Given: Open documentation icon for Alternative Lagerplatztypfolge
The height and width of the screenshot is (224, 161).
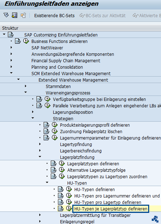Looking at the screenshot, I should 54,170.
